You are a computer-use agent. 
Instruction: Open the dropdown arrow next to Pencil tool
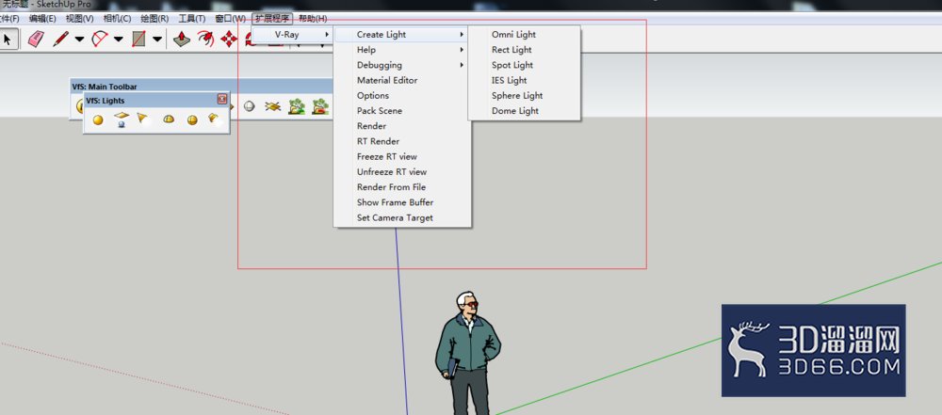click(x=79, y=39)
